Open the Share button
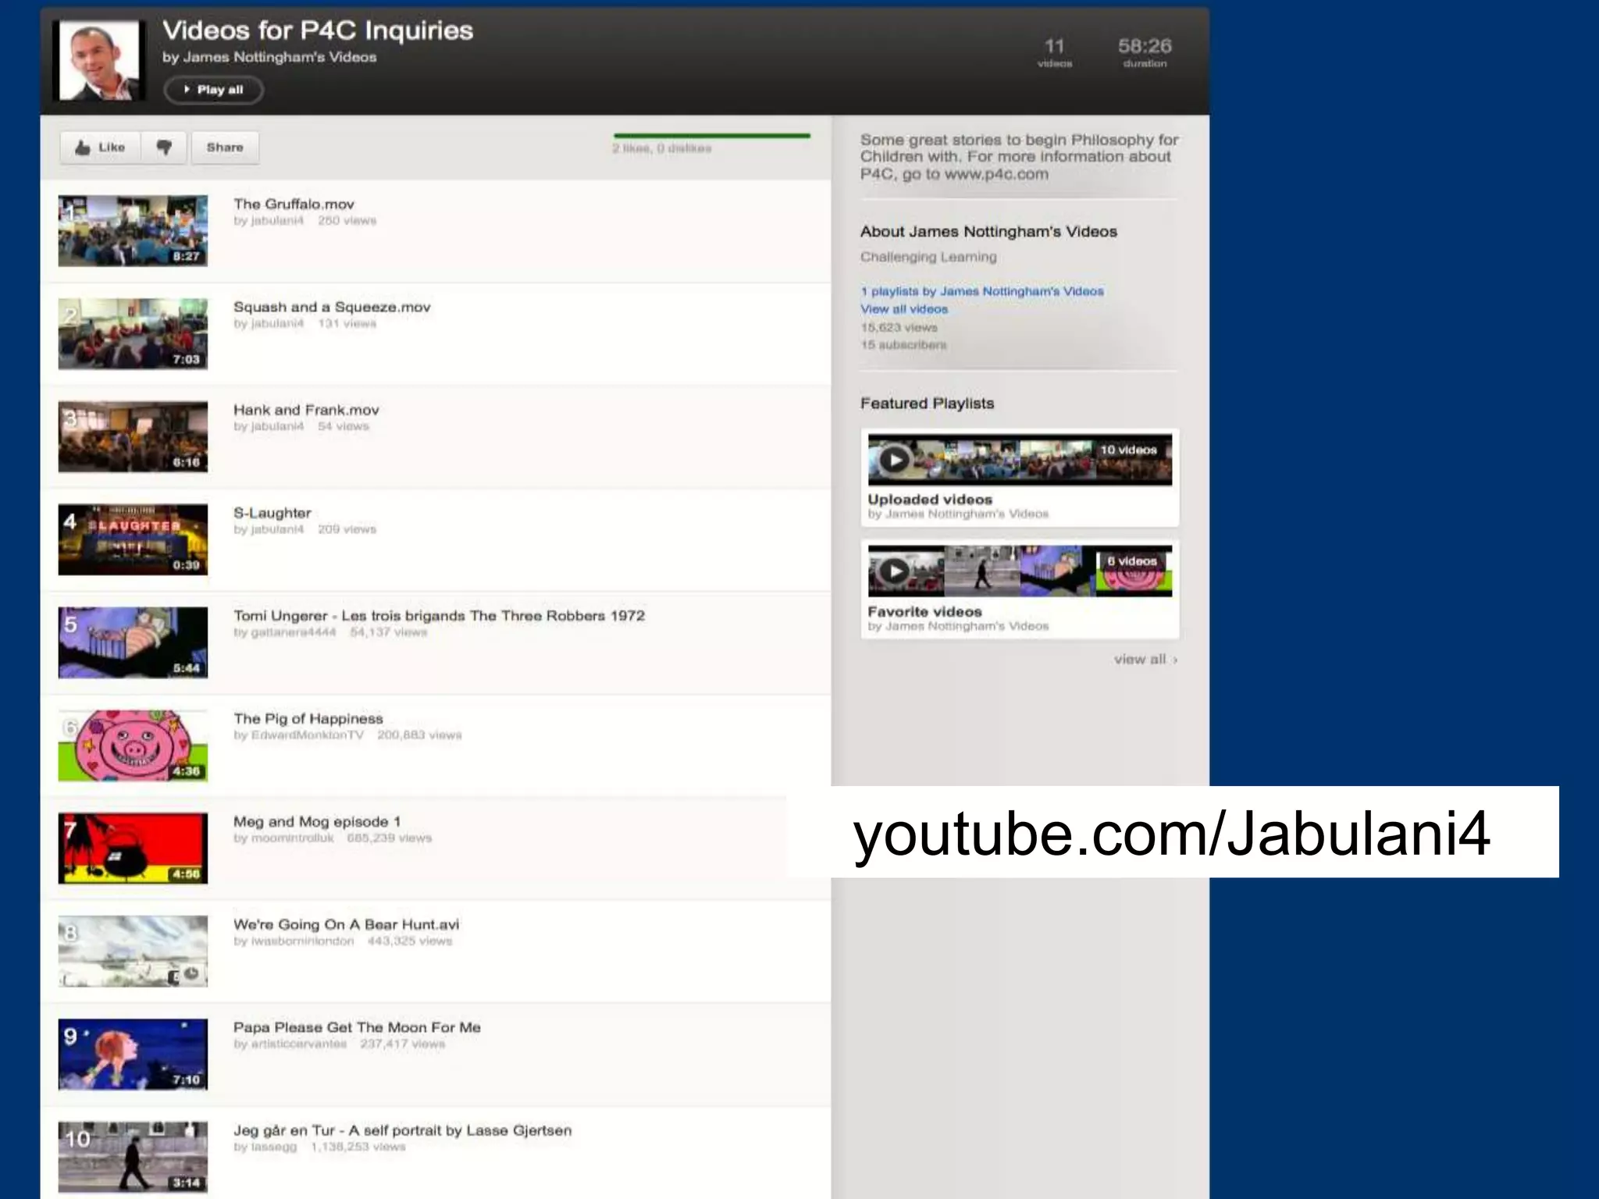The height and width of the screenshot is (1199, 1599). pos(225,148)
